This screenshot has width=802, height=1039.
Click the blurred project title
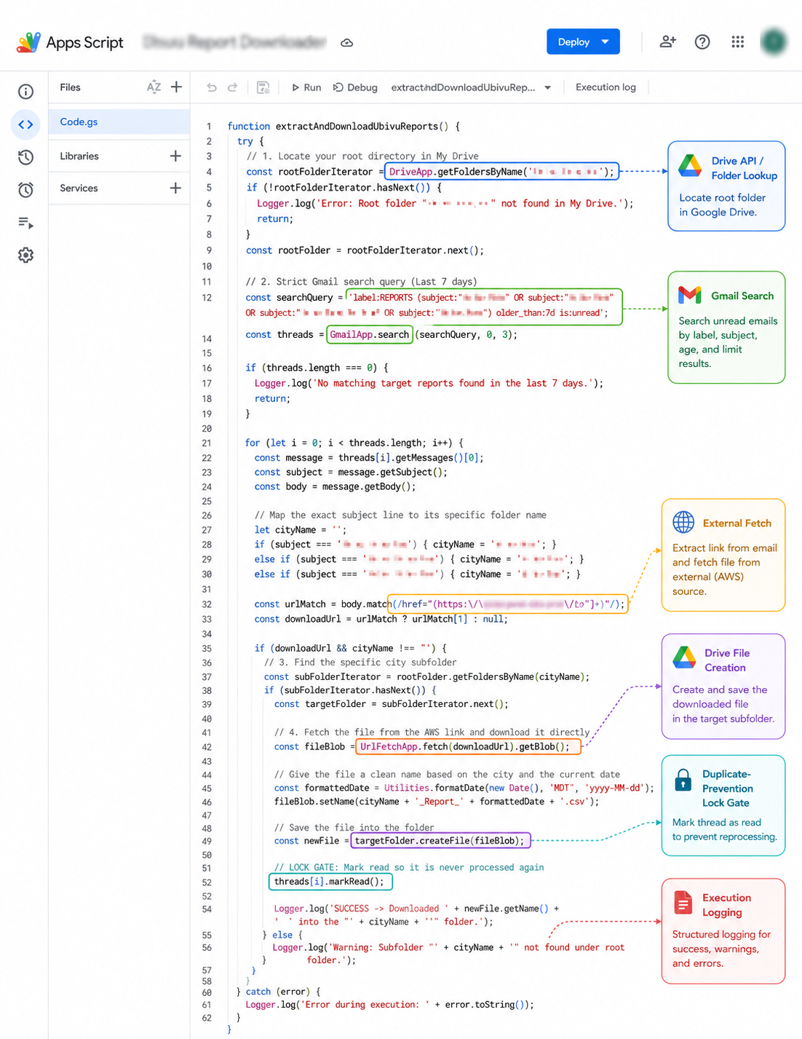(234, 42)
